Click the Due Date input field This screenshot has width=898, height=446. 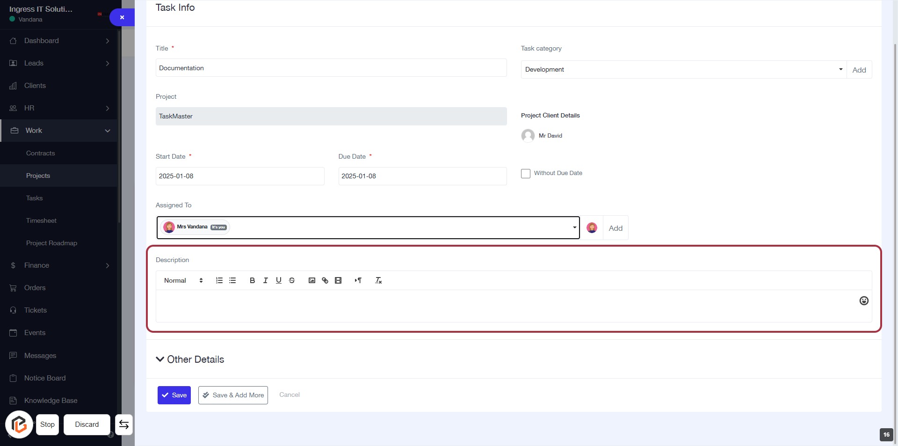422,176
